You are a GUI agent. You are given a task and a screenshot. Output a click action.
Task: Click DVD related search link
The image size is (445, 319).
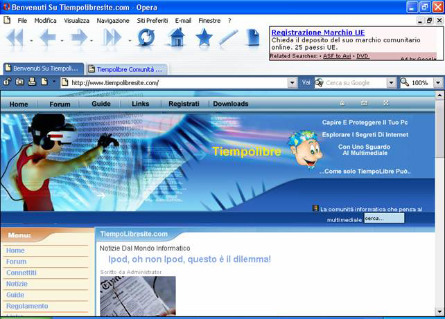pos(363,56)
